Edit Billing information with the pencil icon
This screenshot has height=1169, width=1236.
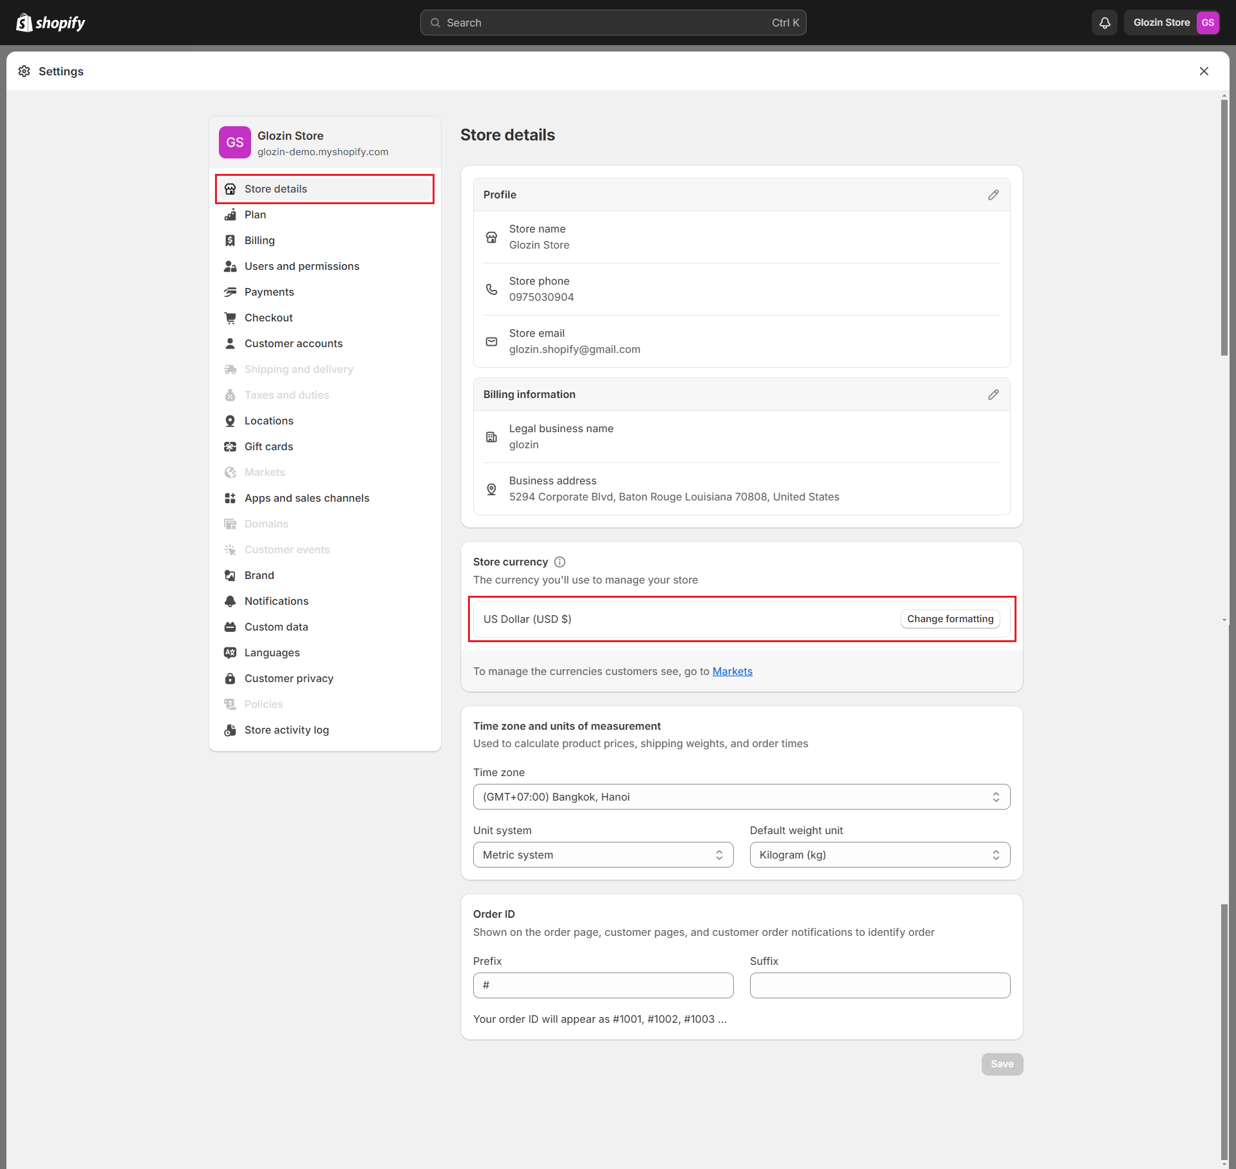(993, 394)
